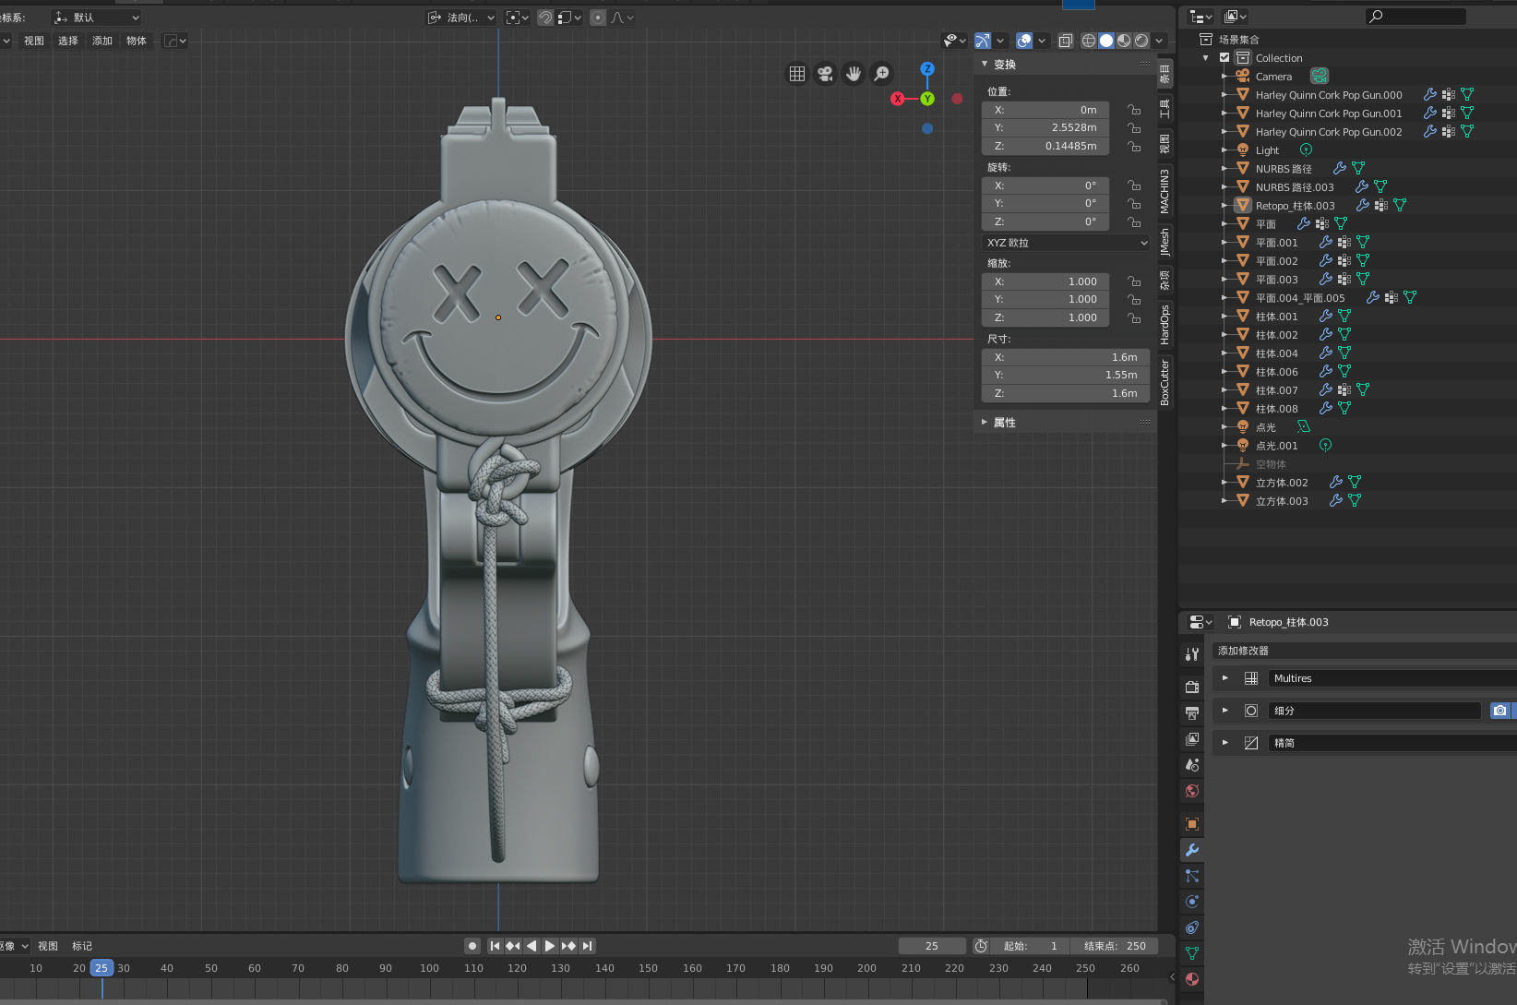The image size is (1517, 1005).
Task: Open the Physics properties tab icon
Action: click(1192, 902)
